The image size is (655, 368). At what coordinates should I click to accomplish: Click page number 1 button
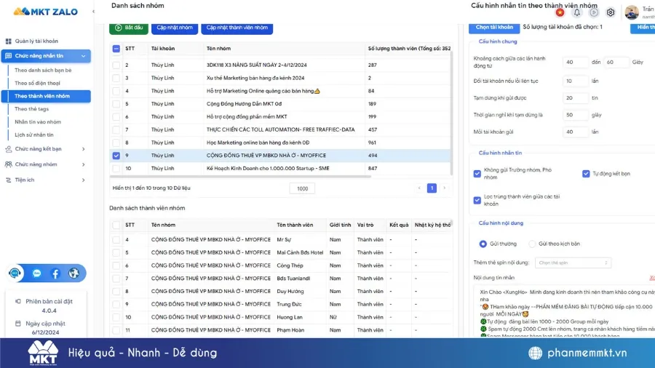[432, 188]
